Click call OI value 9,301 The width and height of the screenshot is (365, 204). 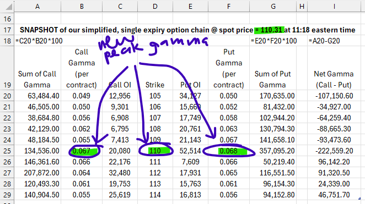tap(120, 107)
